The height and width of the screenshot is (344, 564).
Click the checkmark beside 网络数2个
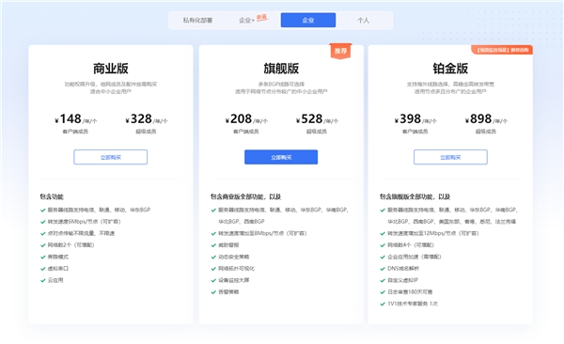pos(43,245)
